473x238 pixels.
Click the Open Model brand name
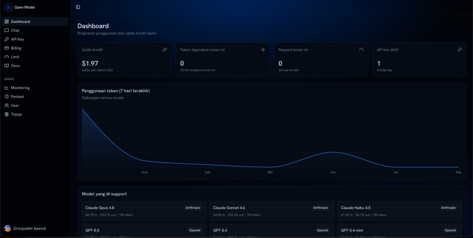click(25, 7)
